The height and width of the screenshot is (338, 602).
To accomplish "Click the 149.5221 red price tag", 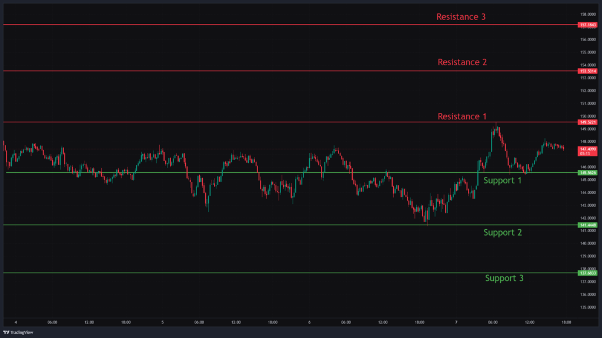I will (588, 122).
